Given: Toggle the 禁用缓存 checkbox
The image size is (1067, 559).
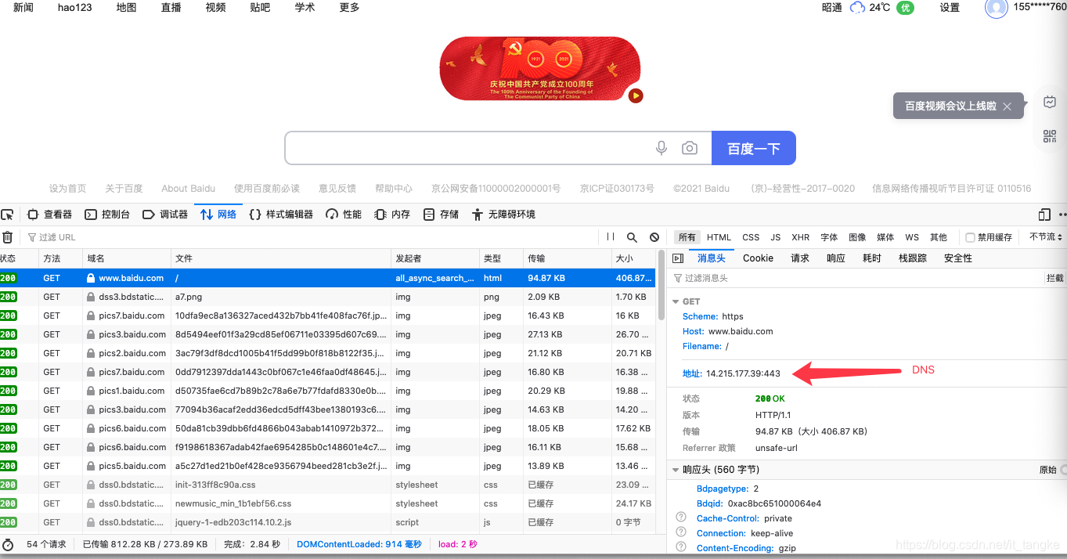Looking at the screenshot, I should pyautogui.click(x=970, y=237).
